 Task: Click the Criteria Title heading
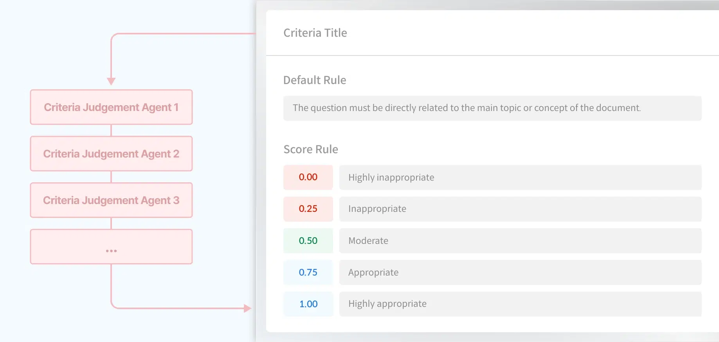[x=315, y=33]
